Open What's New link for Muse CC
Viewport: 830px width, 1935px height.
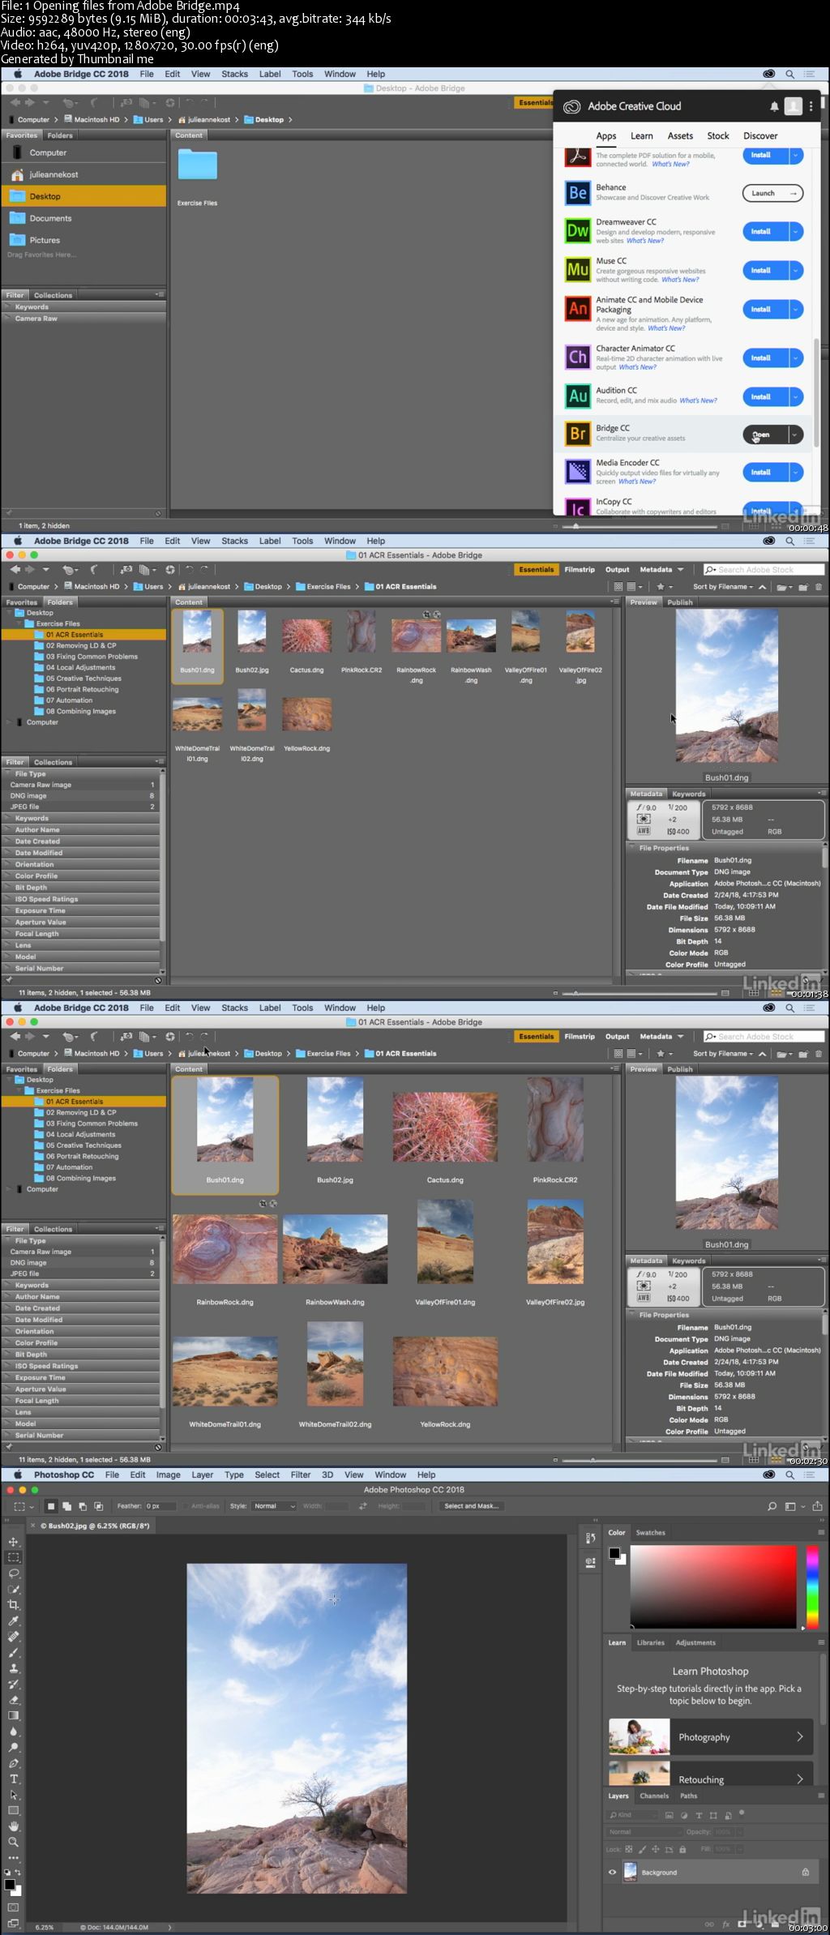680,280
